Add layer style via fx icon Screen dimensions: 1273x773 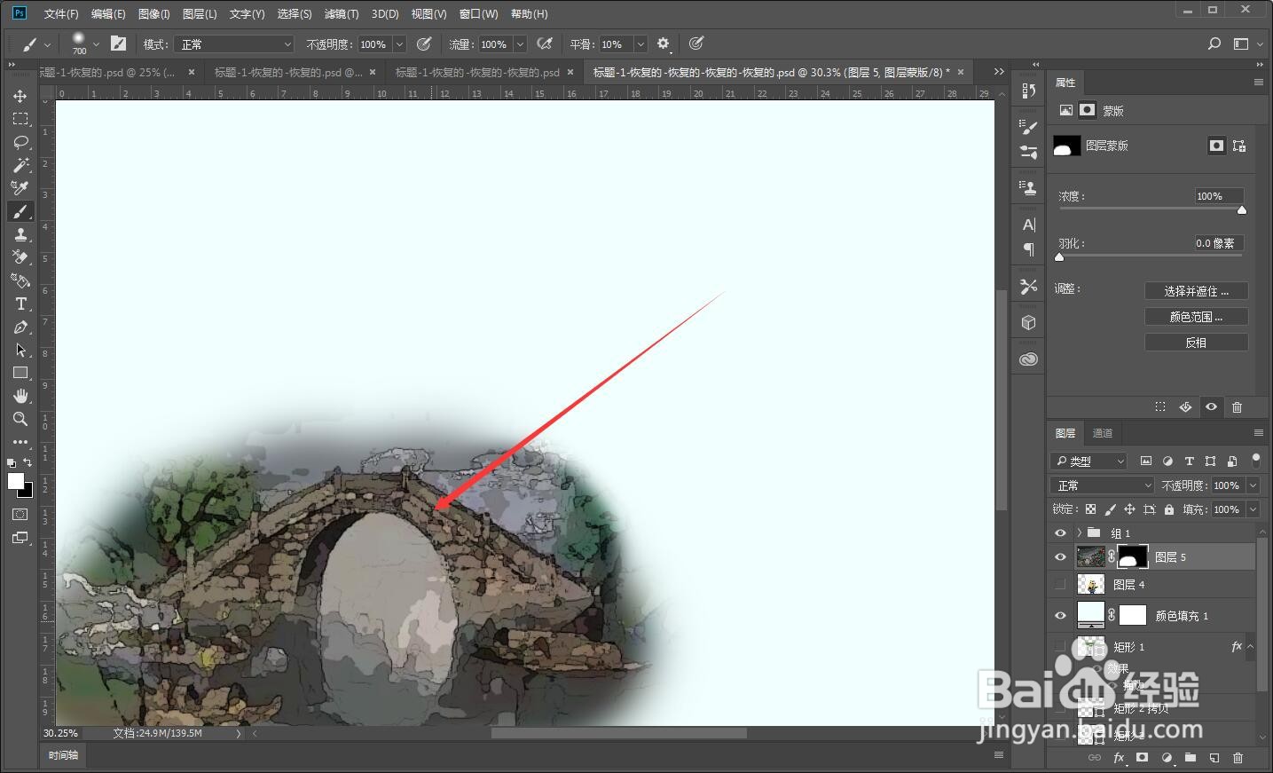(1119, 758)
